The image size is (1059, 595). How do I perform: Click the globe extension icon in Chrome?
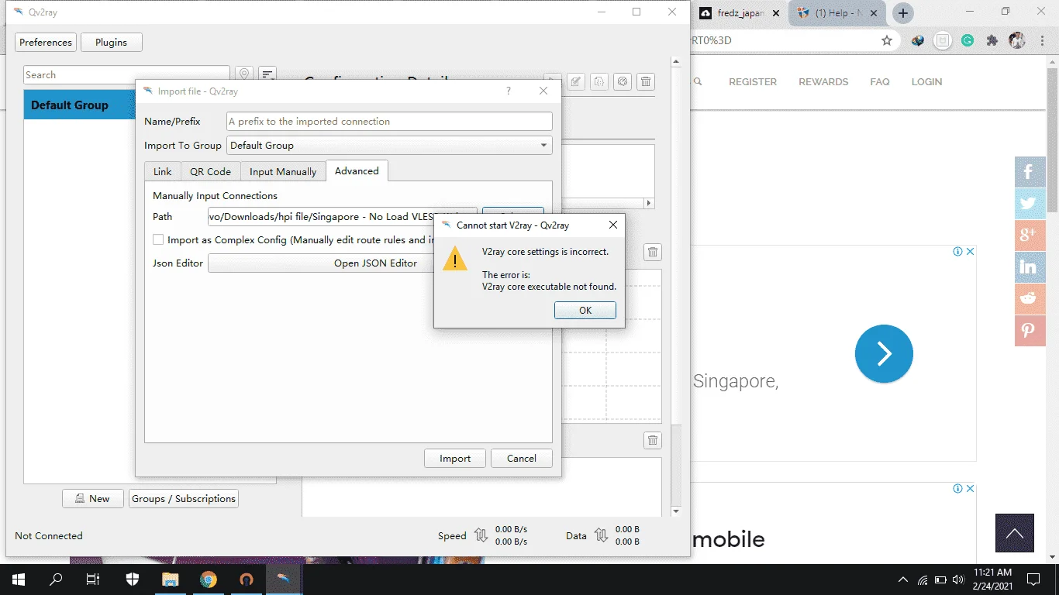(x=918, y=40)
